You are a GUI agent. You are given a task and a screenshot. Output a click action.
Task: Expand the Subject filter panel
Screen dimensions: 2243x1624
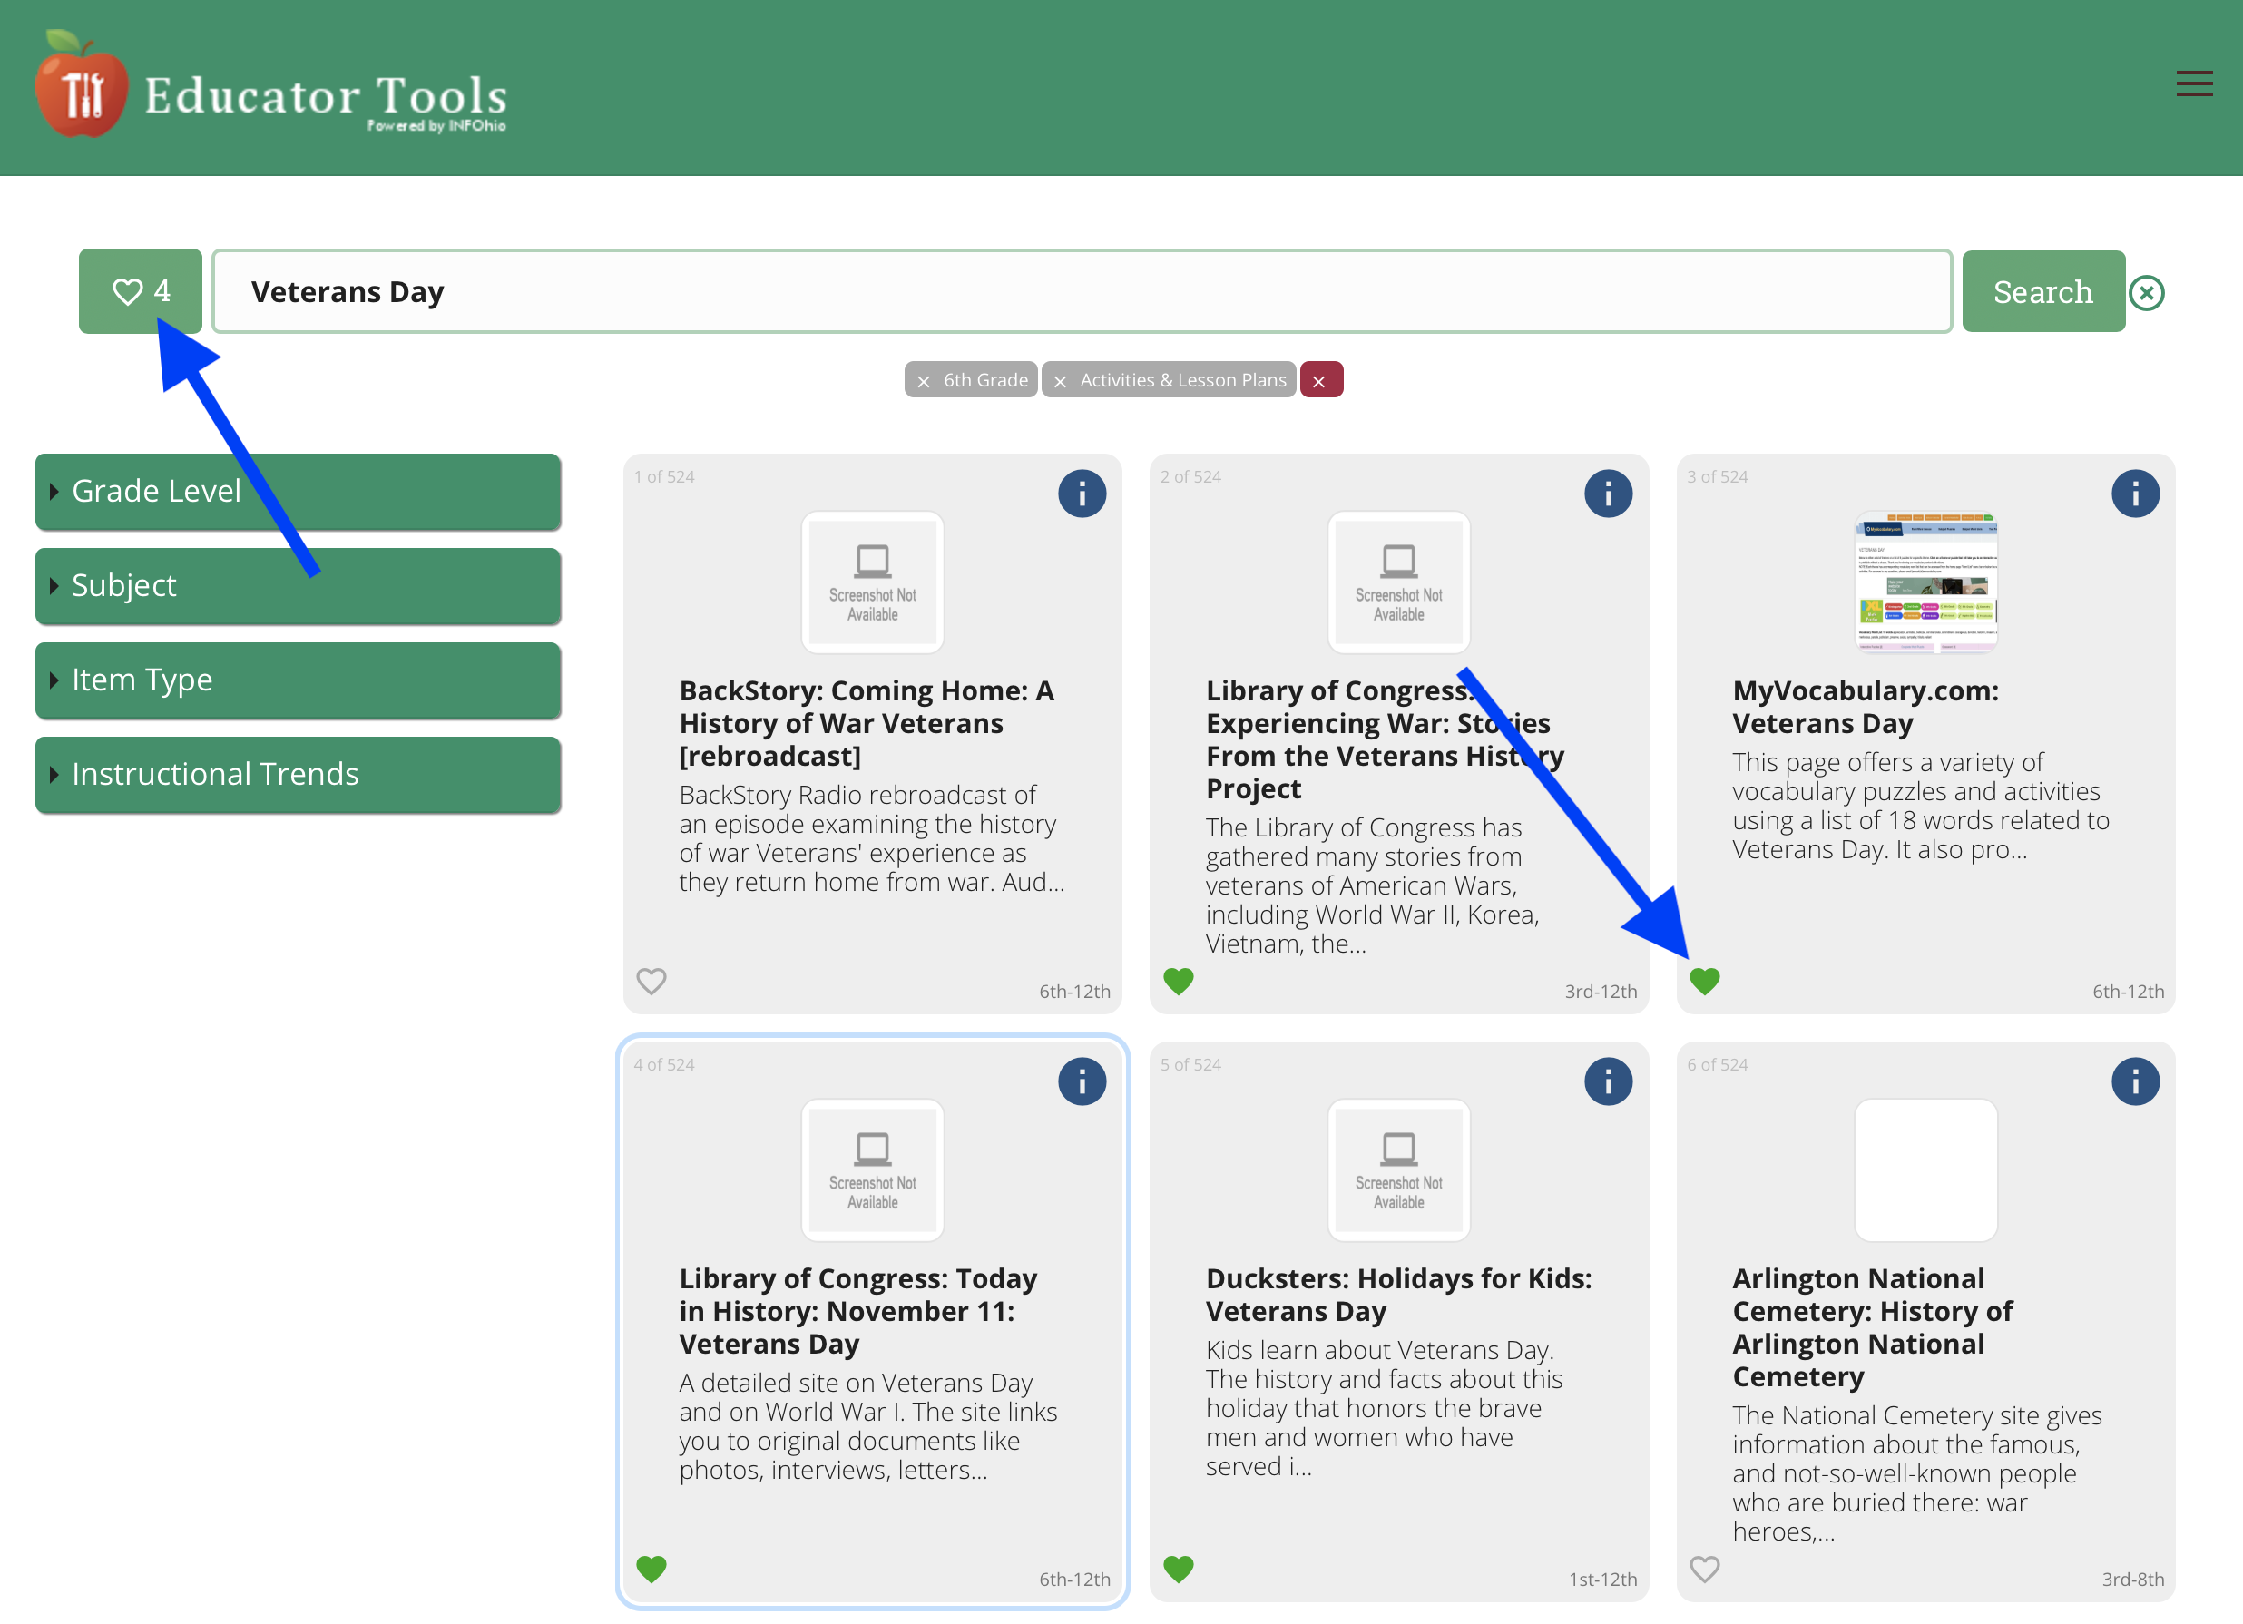pyautogui.click(x=298, y=585)
